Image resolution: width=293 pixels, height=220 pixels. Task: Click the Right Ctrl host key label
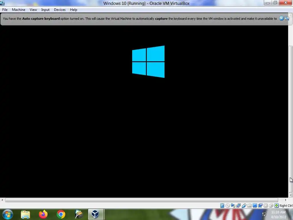286,206
